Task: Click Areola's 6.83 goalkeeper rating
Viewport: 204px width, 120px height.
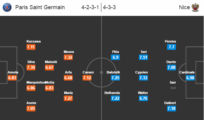Action: coord(12,78)
